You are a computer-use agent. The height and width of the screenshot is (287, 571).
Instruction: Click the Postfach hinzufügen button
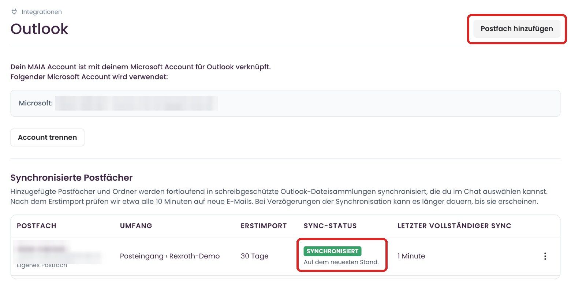point(517,29)
